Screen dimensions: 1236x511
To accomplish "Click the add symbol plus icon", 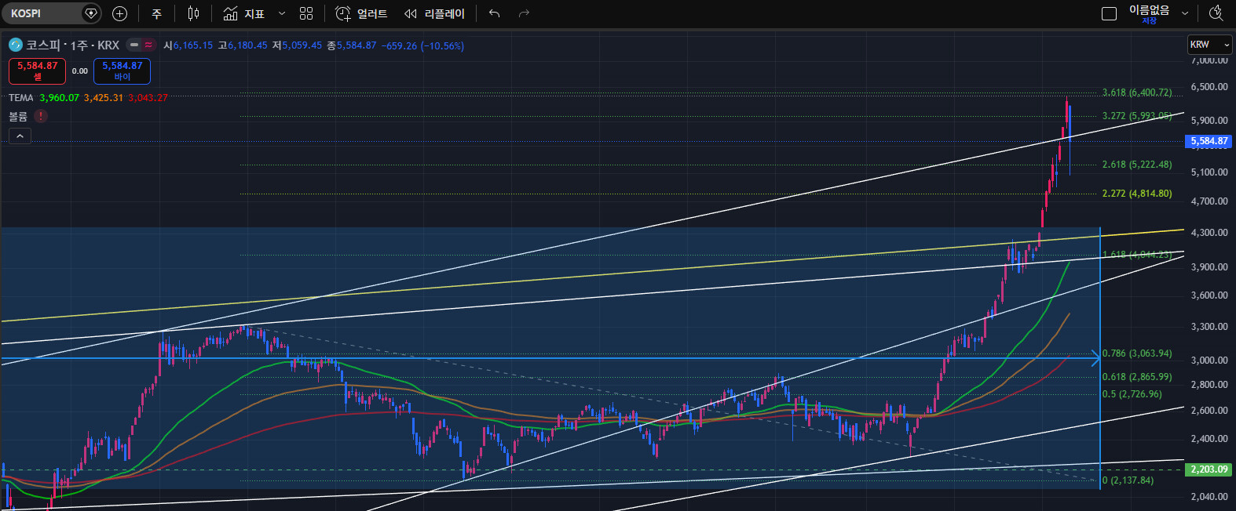I will pyautogui.click(x=119, y=13).
